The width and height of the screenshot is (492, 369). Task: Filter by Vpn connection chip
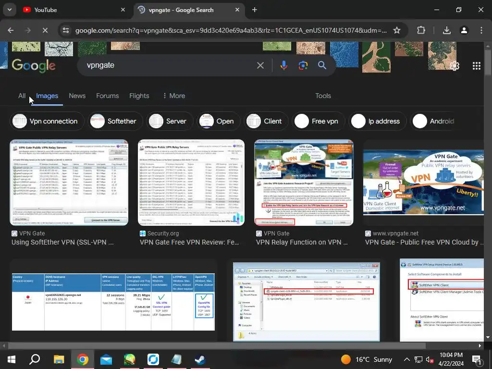pos(47,121)
